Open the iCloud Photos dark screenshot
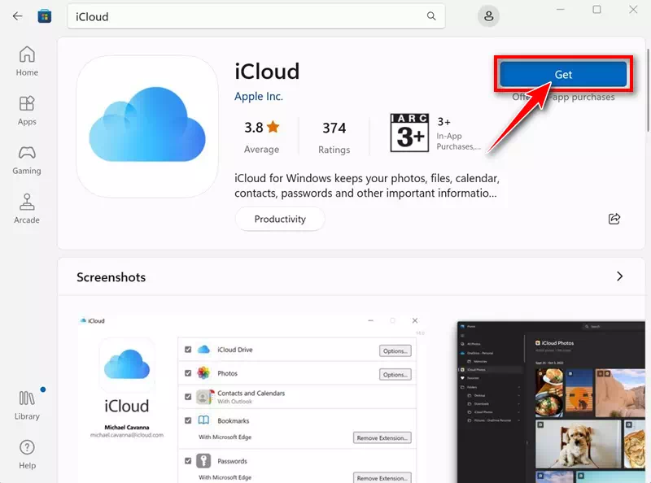The height and width of the screenshot is (483, 651). tap(551, 402)
